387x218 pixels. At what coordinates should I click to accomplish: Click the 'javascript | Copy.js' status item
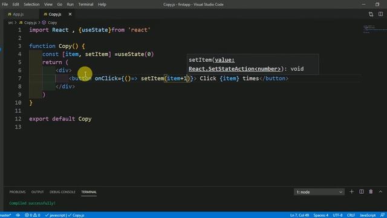[65, 215]
